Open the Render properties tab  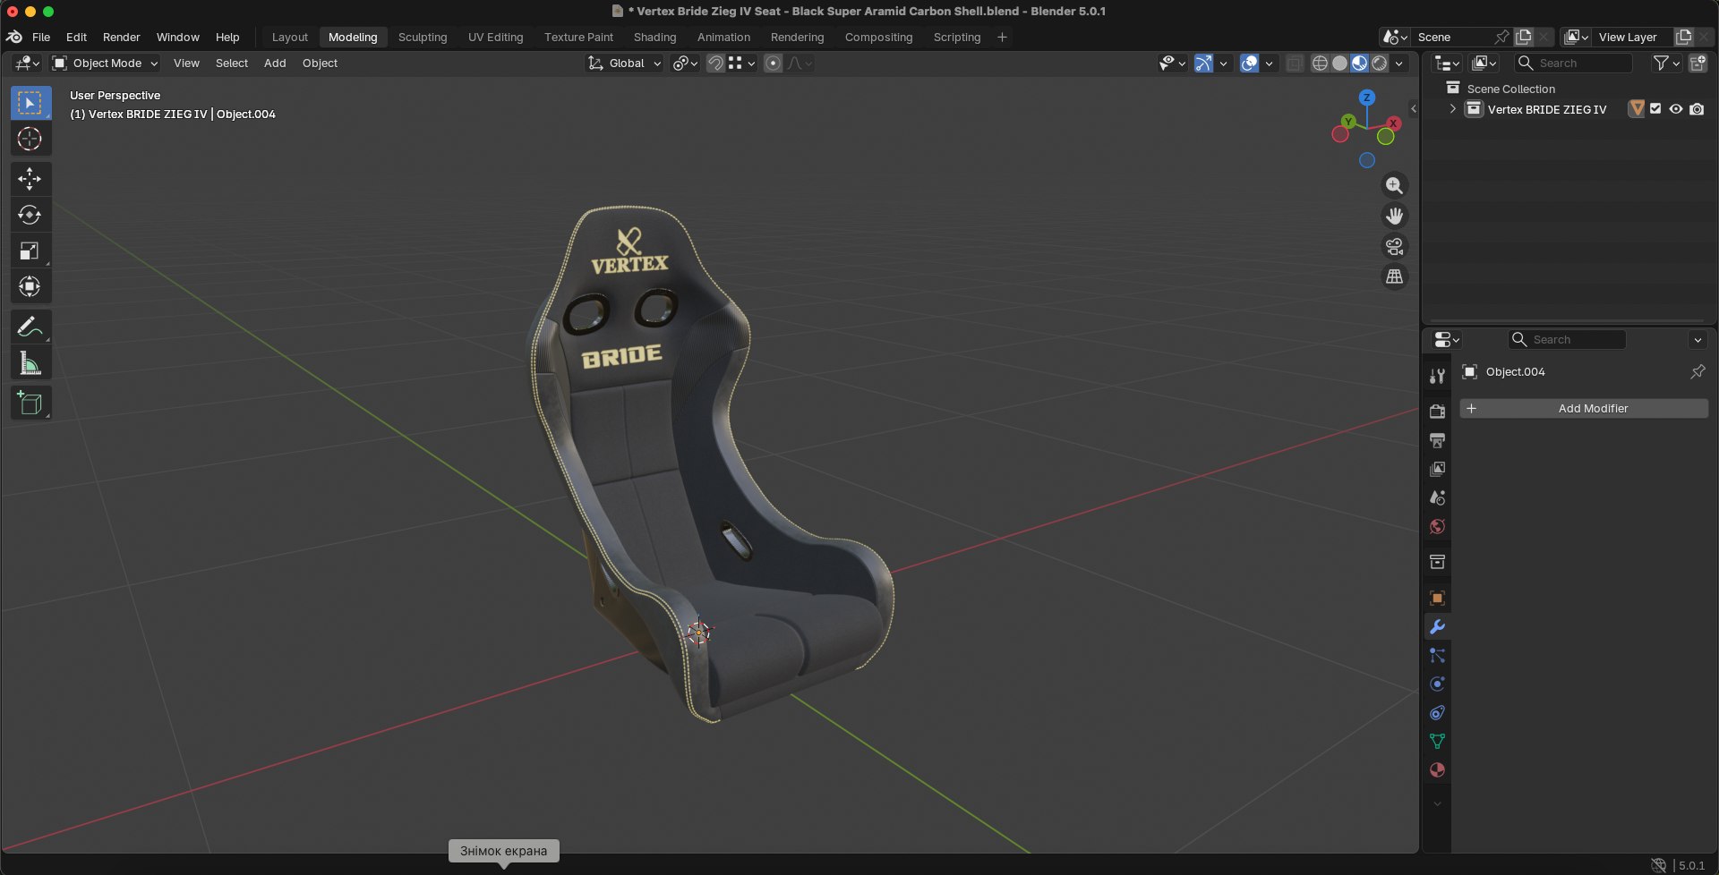(x=1437, y=412)
